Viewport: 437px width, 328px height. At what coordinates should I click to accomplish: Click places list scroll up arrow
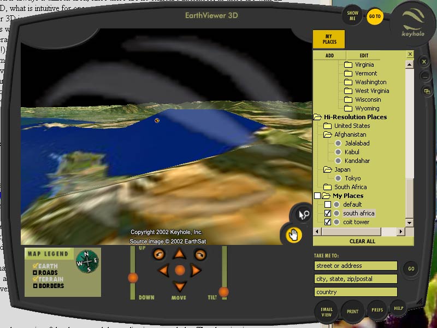[409, 65]
